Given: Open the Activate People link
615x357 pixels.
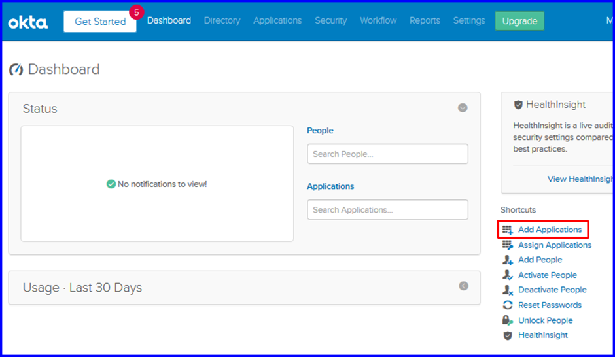Looking at the screenshot, I should 548,275.
